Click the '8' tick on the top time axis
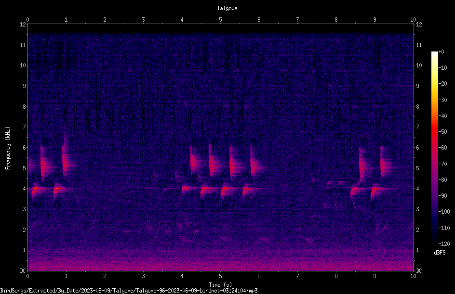The image size is (455, 294). 336,19
